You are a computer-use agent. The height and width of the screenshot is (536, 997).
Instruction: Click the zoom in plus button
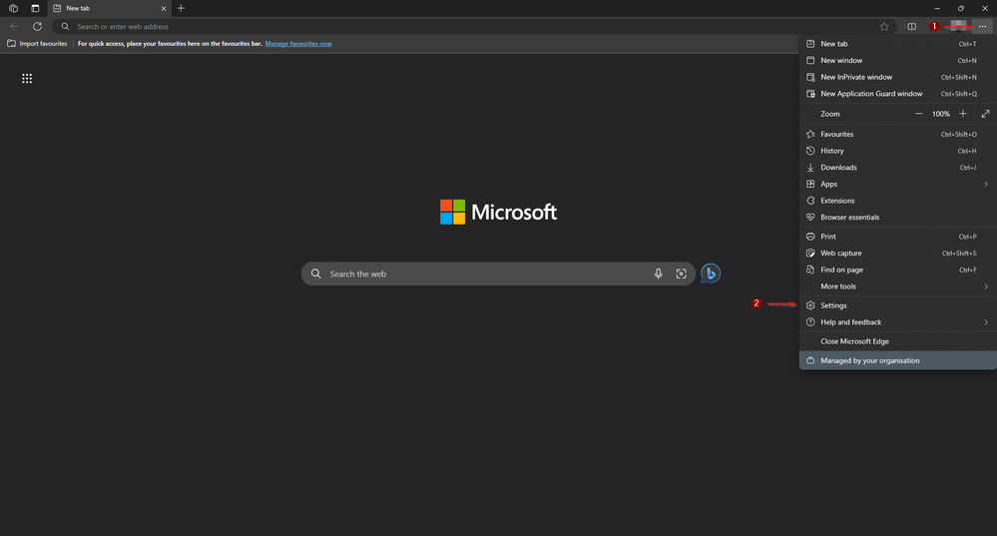[963, 114]
